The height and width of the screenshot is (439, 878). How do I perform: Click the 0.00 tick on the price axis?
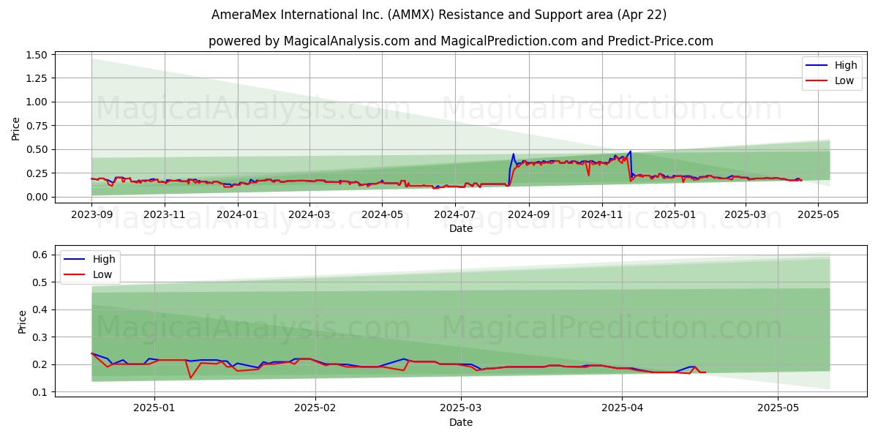tap(37, 197)
